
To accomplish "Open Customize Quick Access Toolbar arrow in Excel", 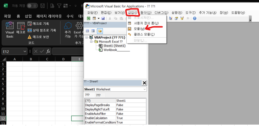I will coord(76,6).
